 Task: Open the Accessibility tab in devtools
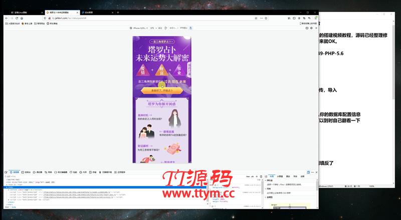(x=106, y=172)
